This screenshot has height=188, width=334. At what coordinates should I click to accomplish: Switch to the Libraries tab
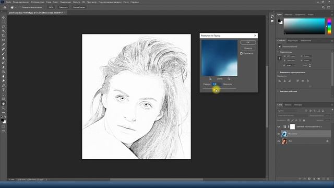(306, 41)
